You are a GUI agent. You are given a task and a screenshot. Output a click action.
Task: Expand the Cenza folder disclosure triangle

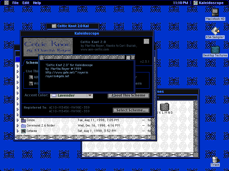[x=18, y=120]
